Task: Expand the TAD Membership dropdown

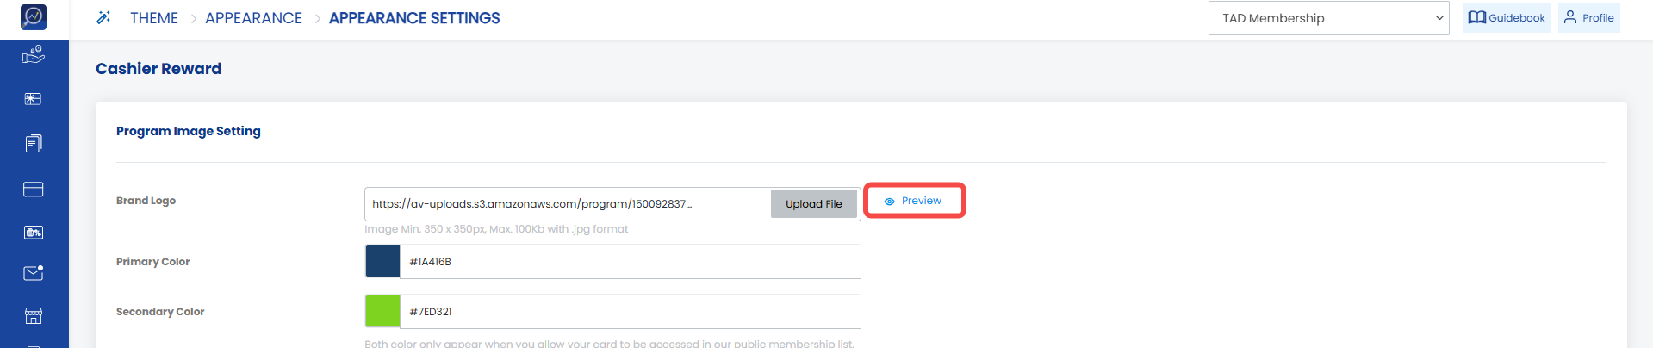Action: [x=1329, y=18]
